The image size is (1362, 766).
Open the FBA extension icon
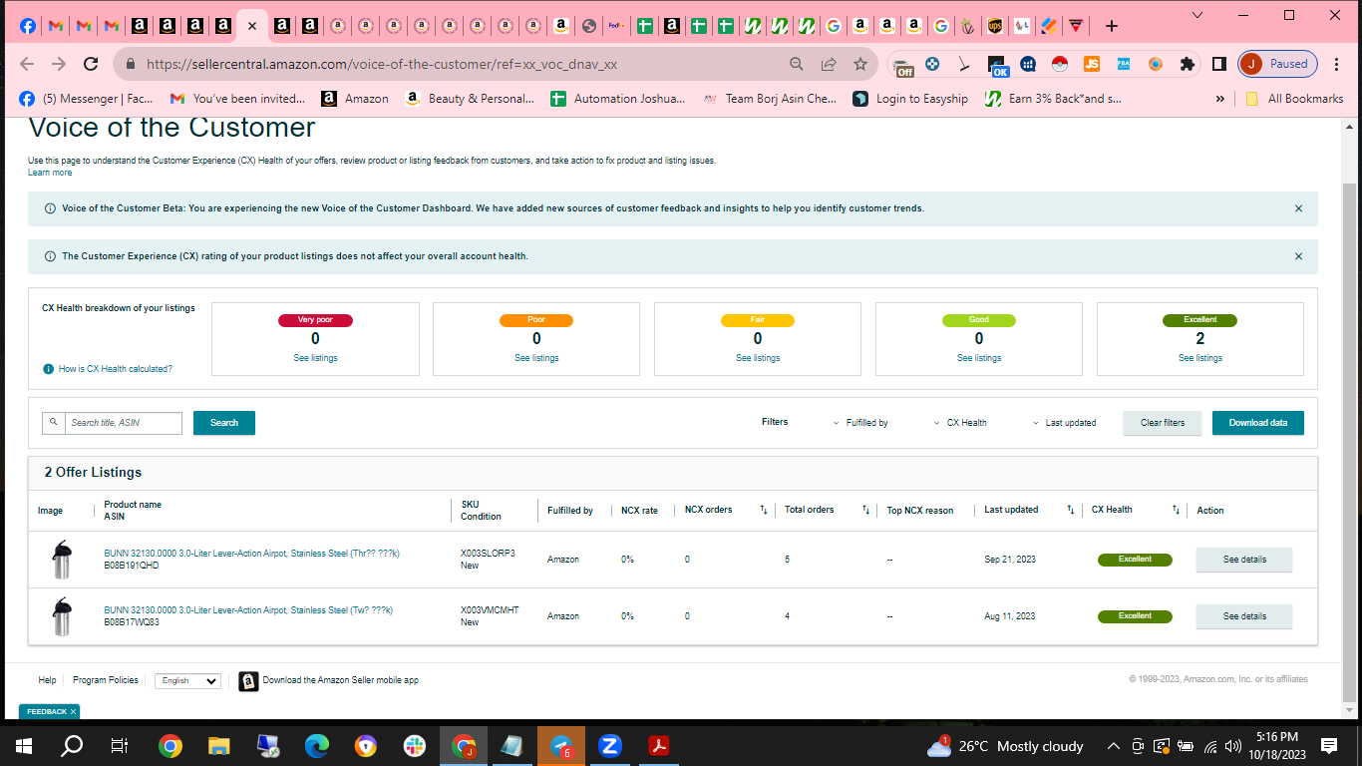(x=1124, y=64)
